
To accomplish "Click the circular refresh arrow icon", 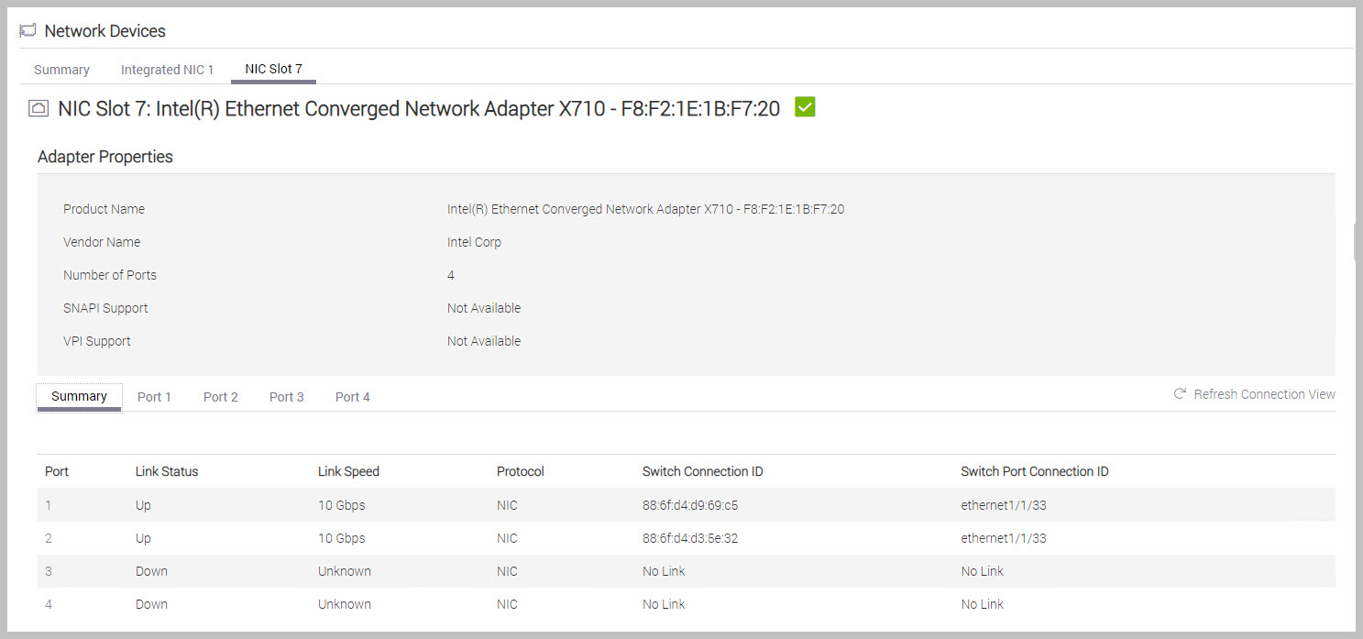I will 1181,394.
